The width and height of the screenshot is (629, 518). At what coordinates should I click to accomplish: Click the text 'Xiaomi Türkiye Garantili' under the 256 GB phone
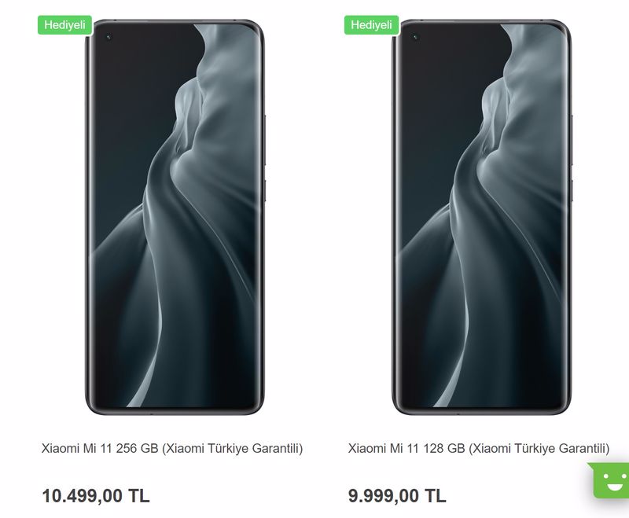pyautogui.click(x=233, y=448)
